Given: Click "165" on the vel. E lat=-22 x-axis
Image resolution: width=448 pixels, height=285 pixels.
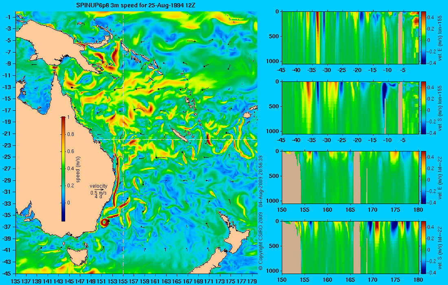Looking at the screenshot, I should tap(350, 210).
